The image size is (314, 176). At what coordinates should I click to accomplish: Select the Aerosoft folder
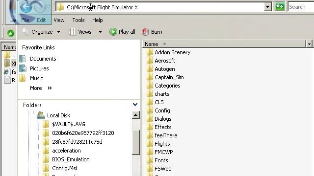165,61
